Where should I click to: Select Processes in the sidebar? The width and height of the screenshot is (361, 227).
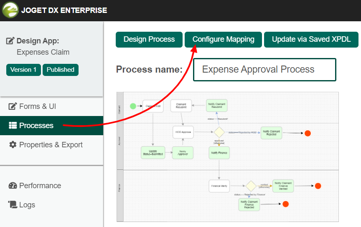point(51,125)
